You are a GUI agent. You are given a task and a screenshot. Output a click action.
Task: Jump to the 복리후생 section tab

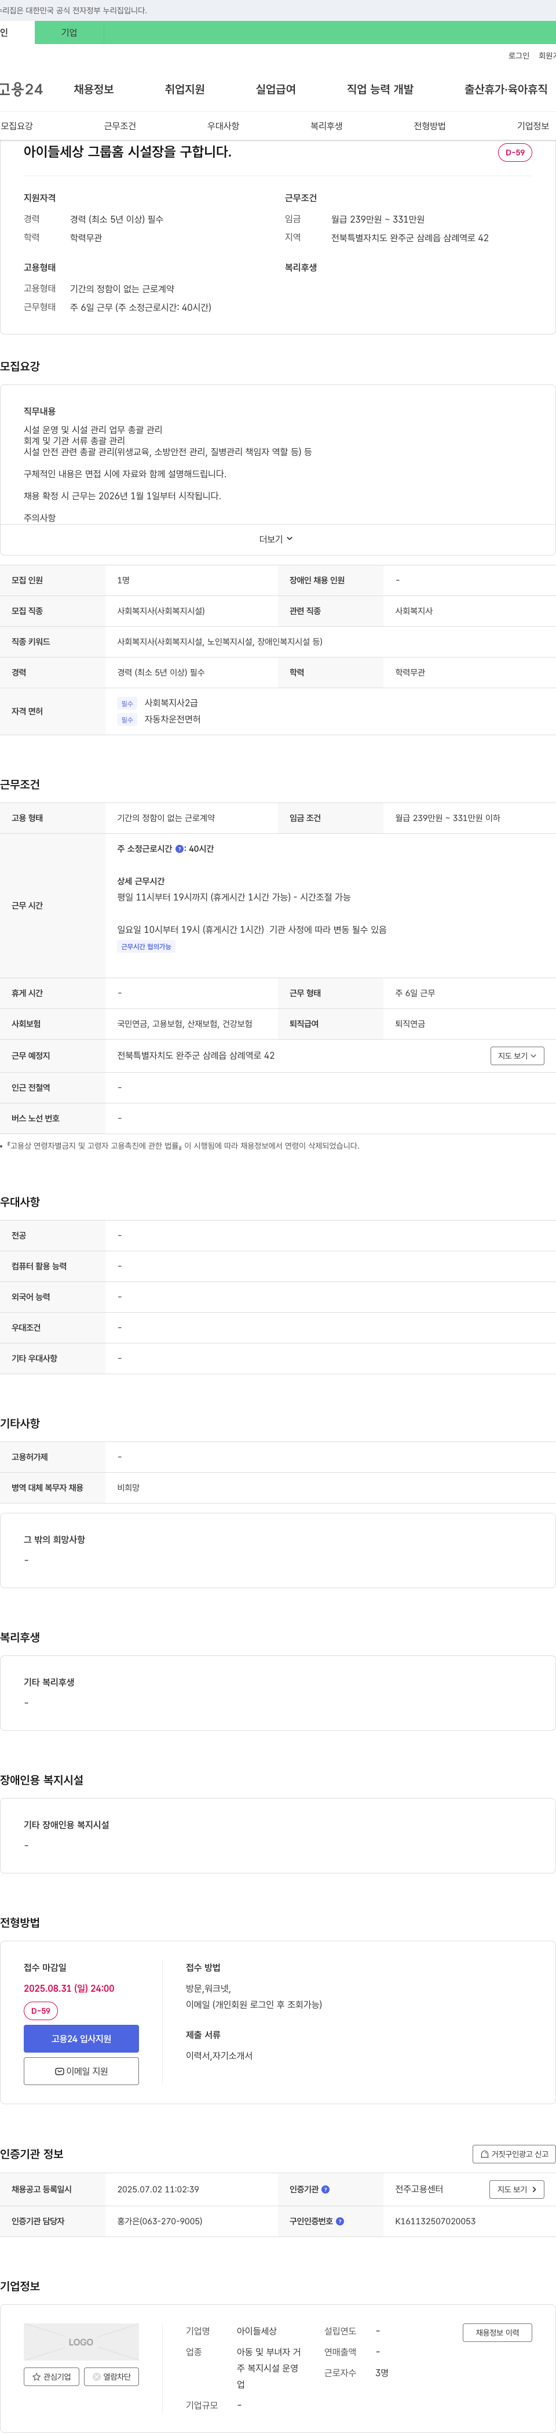pos(327,126)
